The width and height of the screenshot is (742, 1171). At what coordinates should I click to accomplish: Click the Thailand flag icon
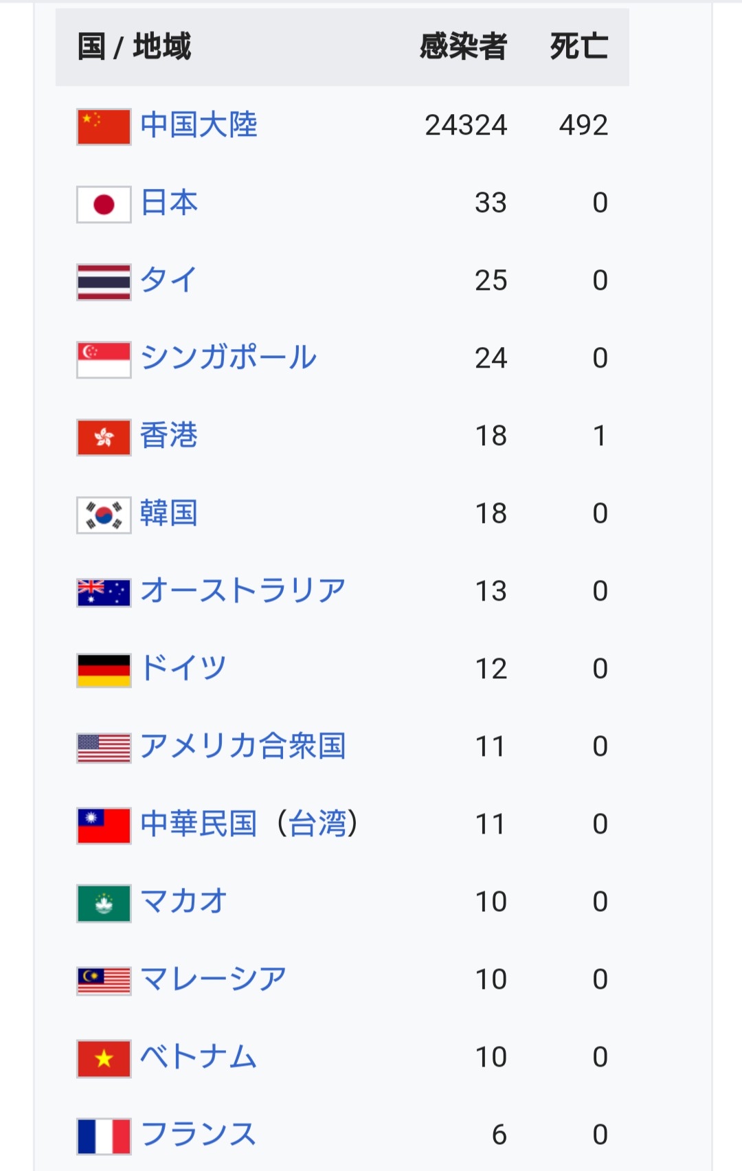tap(104, 282)
